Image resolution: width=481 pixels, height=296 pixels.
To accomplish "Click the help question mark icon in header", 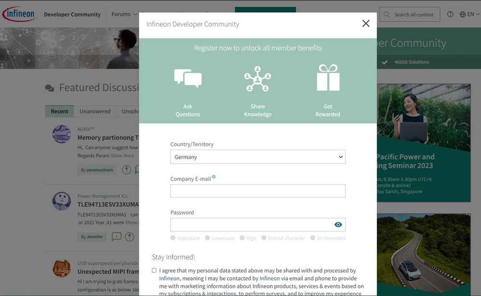I will [450, 14].
